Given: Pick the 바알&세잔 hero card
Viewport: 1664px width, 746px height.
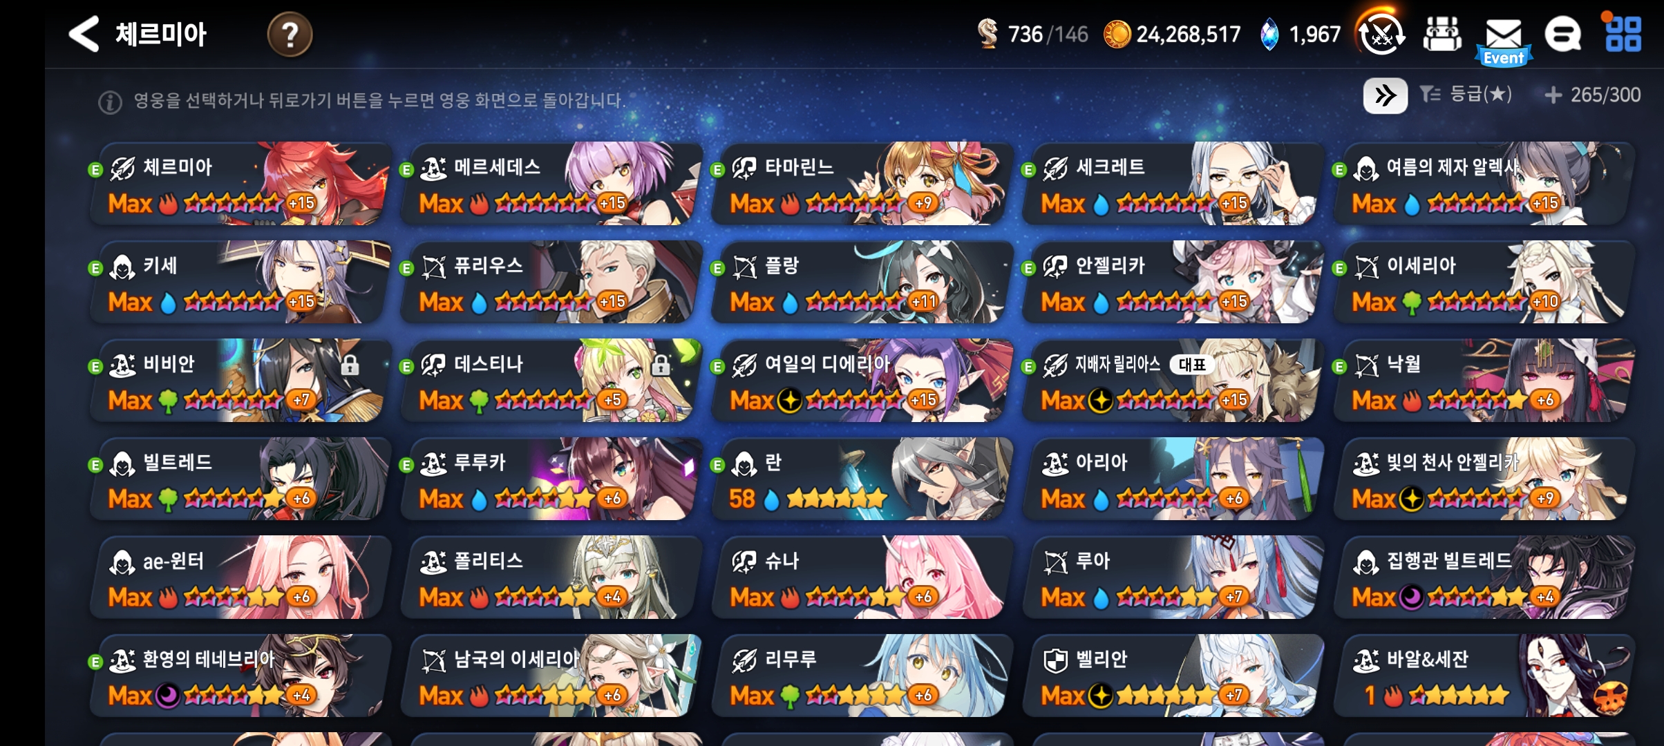Looking at the screenshot, I should [x=1484, y=676].
